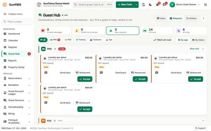
Task: Select Guest Hub in sidebar
Action: pyautogui.click(x=17, y=54)
